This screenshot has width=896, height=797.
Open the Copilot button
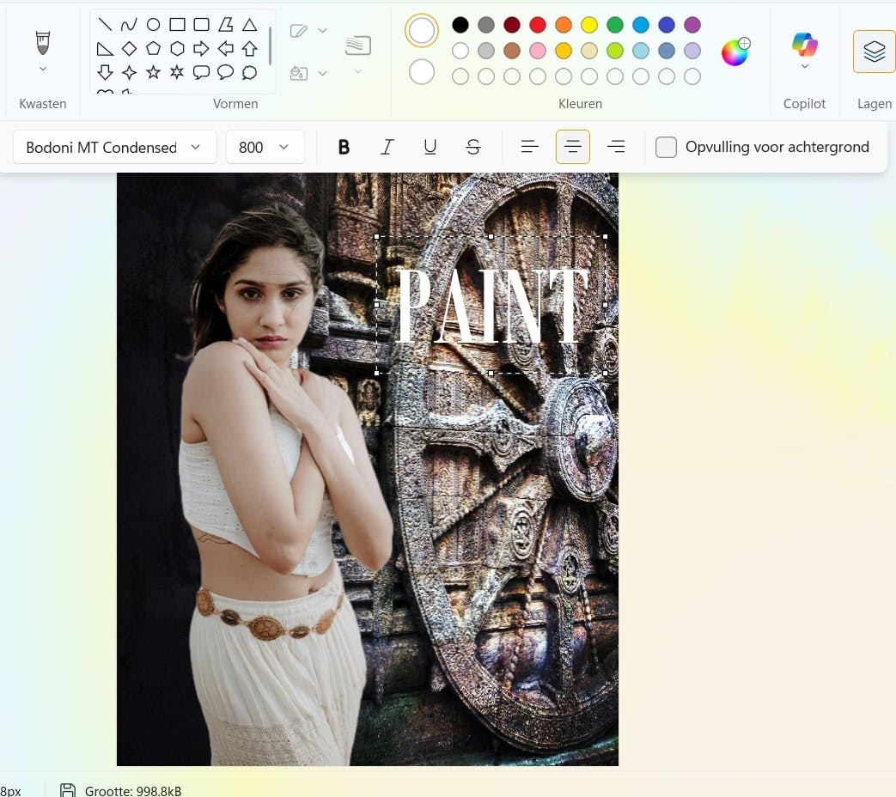click(x=805, y=44)
